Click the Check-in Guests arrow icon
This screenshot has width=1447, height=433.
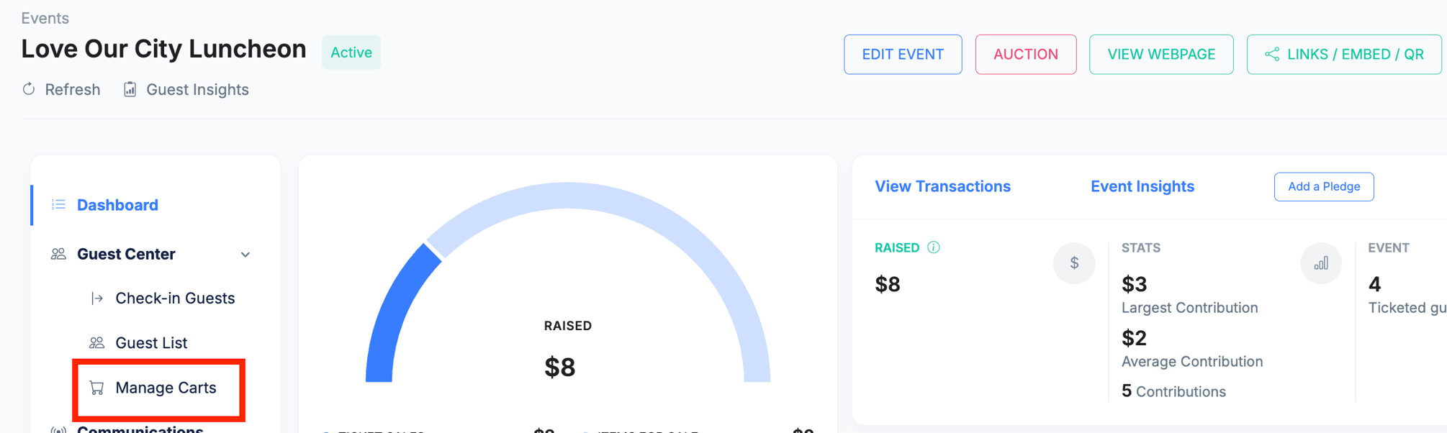point(96,298)
